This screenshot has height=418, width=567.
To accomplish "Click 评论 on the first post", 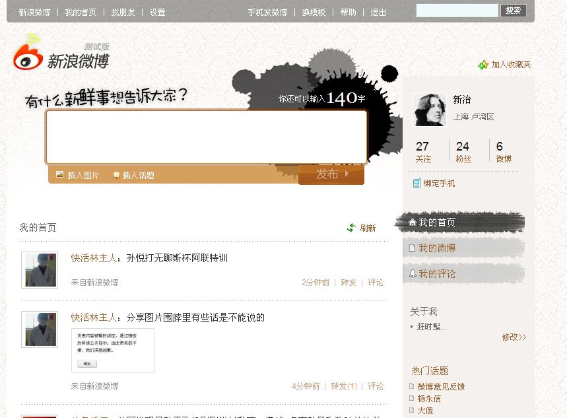I will point(376,283).
